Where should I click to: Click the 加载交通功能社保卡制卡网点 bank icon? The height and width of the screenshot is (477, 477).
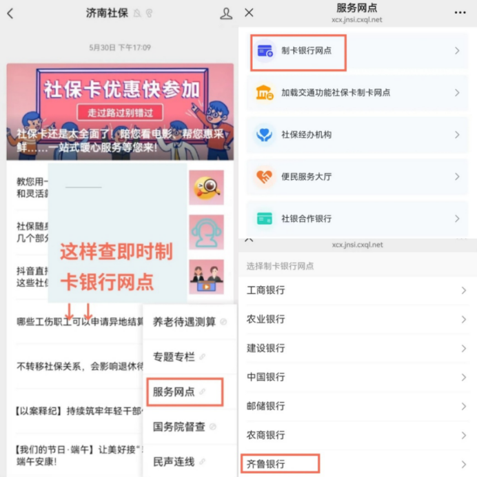[x=265, y=92]
